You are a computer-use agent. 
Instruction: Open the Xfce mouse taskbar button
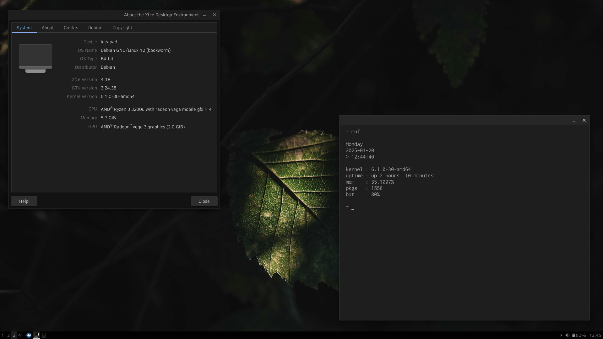pyautogui.click(x=29, y=335)
